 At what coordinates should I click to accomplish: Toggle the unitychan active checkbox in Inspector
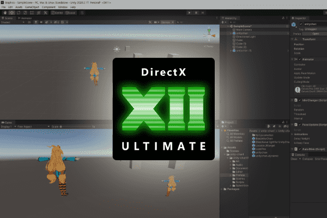click(301, 24)
